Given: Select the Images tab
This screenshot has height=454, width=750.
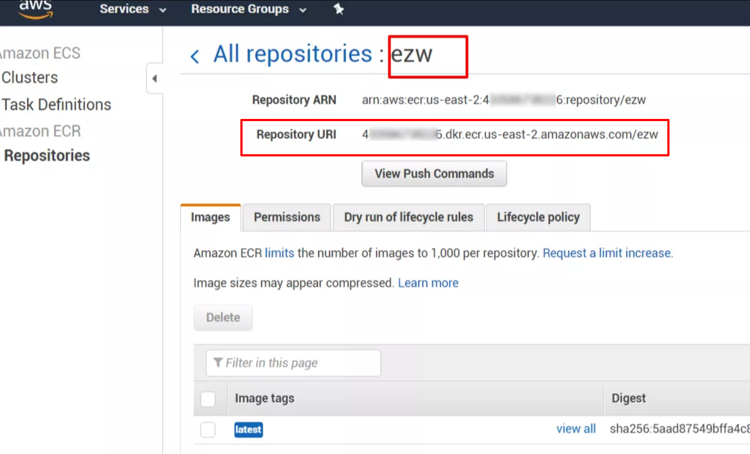Looking at the screenshot, I should (x=210, y=218).
